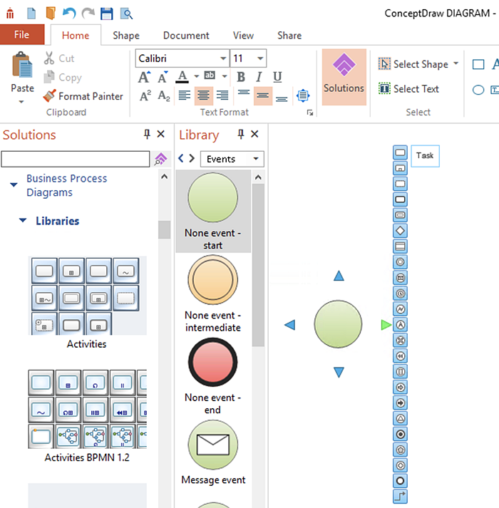
Task: Switch to the Shape tab
Action: [126, 36]
